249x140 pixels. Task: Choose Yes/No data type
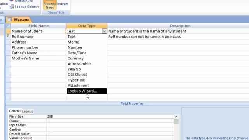coord(87,69)
